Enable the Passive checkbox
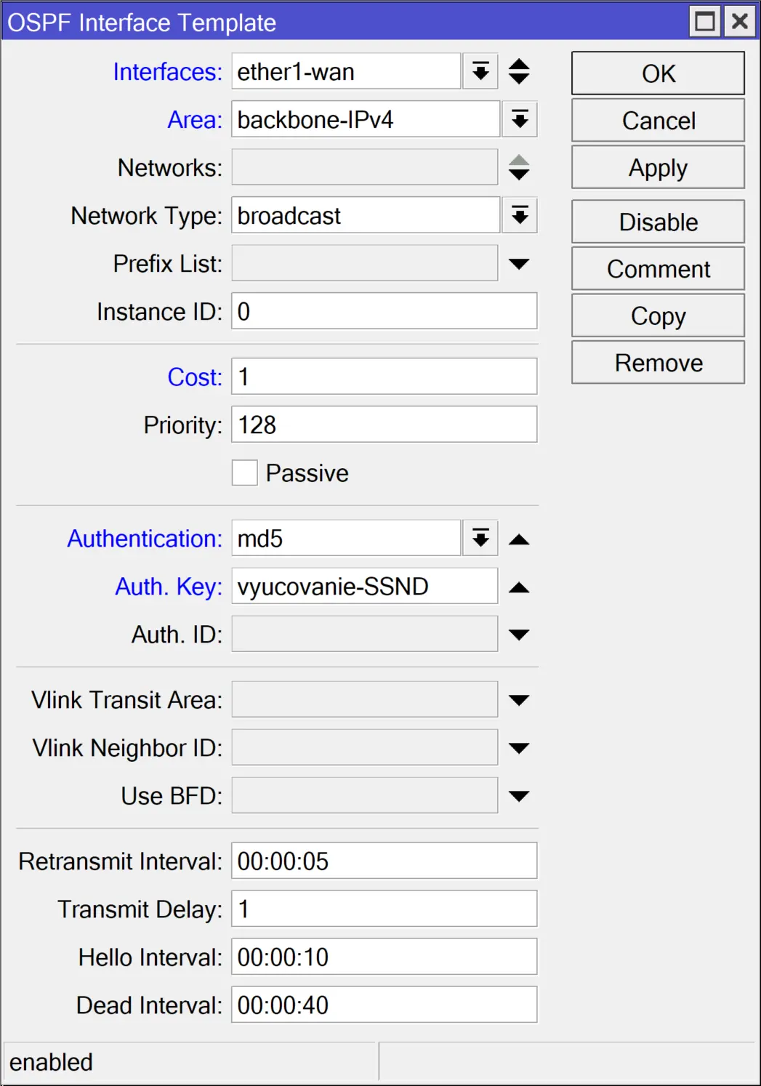Image resolution: width=761 pixels, height=1086 pixels. coord(244,472)
